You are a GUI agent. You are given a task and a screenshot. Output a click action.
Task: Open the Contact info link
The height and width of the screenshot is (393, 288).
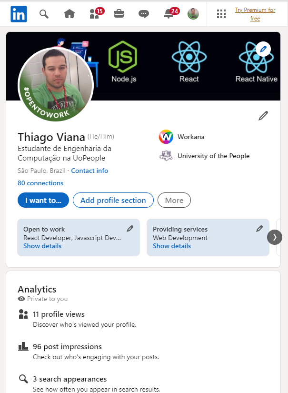click(89, 171)
